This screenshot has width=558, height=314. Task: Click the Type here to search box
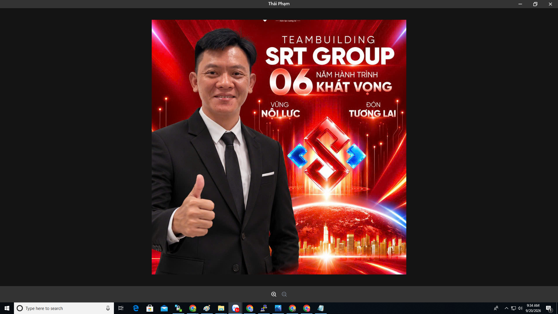[64, 308]
